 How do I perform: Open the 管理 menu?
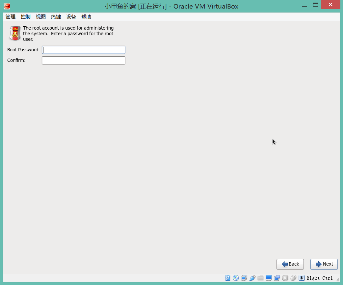11,17
